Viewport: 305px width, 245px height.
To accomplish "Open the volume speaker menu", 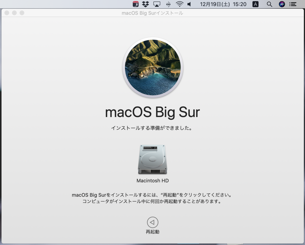I will tap(189, 4).
